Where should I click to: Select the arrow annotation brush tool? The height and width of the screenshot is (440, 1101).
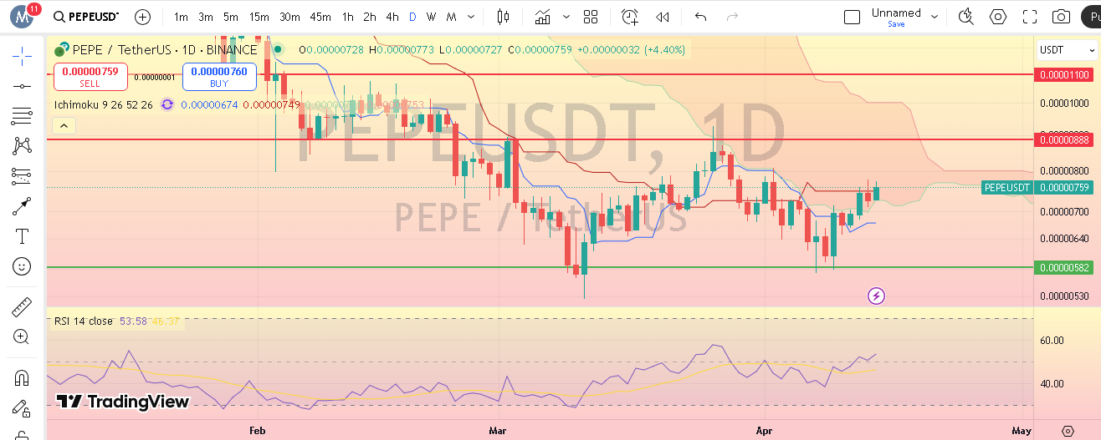(x=23, y=206)
